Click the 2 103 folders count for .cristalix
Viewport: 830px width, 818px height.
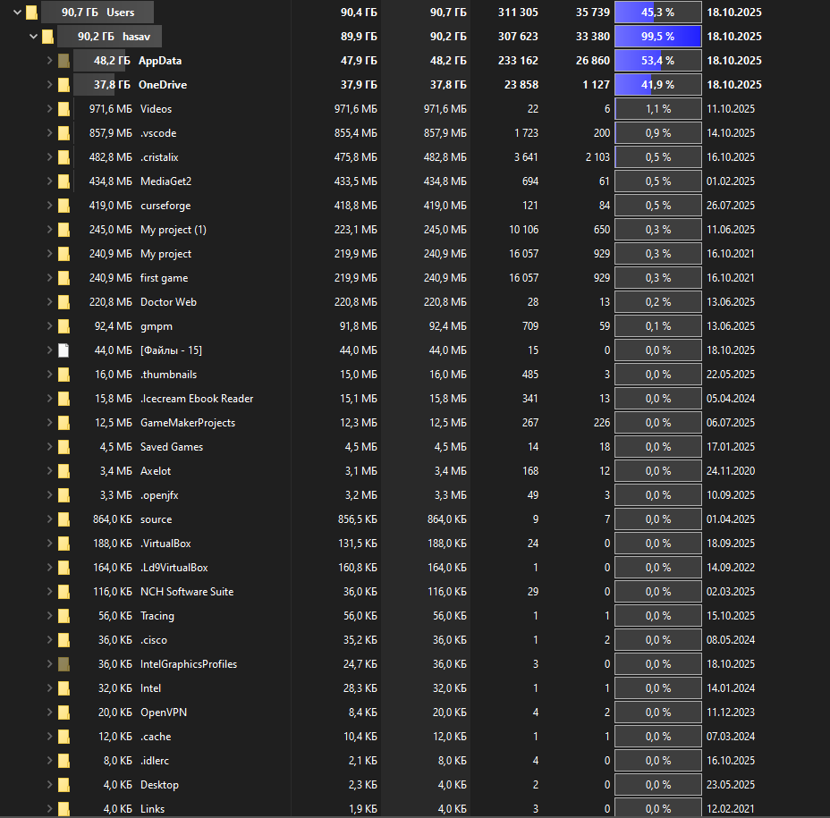coord(597,157)
